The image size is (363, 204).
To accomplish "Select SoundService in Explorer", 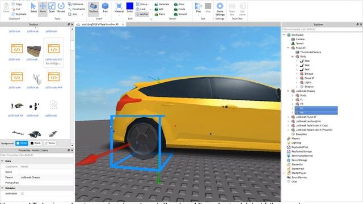I will (299, 177).
